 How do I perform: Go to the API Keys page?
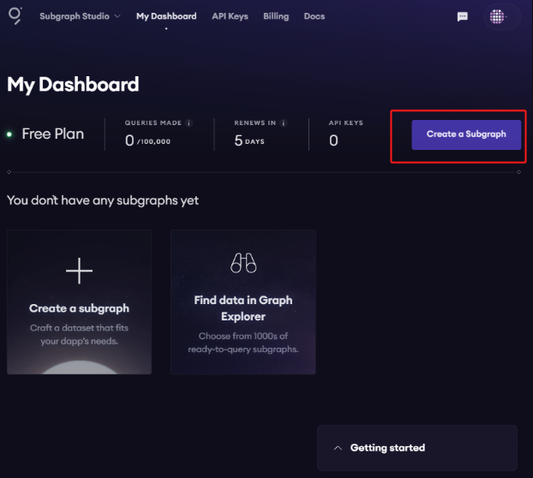(228, 16)
